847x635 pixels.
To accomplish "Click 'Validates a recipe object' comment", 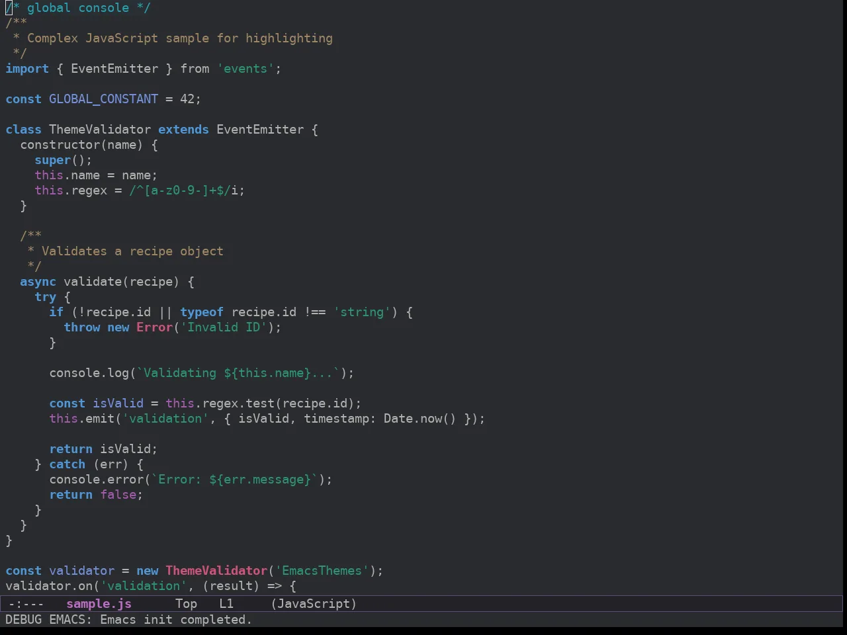I will coord(132,251).
